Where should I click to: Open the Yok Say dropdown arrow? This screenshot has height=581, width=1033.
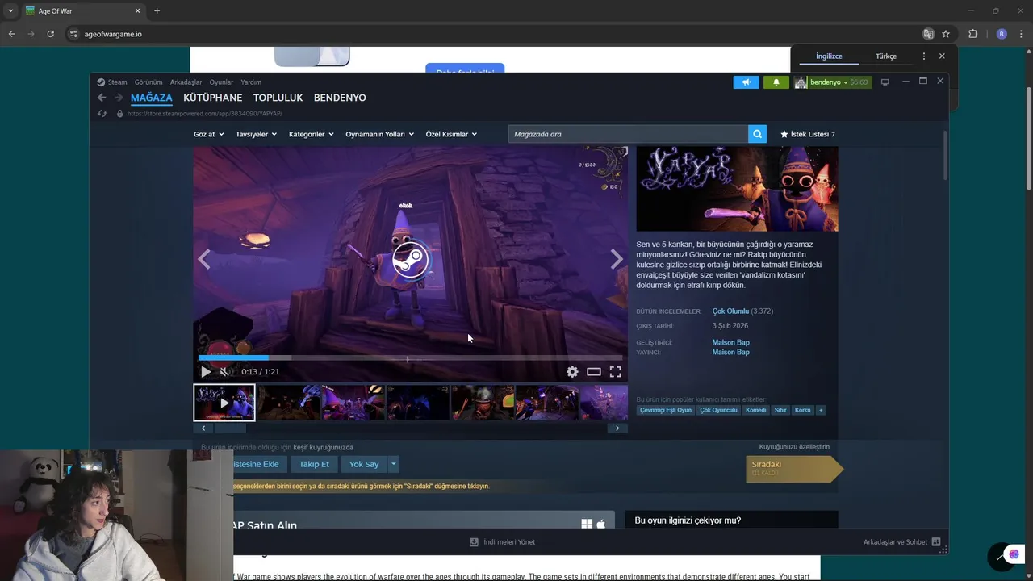click(x=394, y=464)
